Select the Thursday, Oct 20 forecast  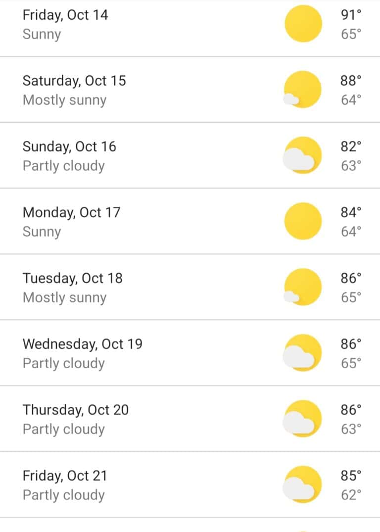coord(190,419)
